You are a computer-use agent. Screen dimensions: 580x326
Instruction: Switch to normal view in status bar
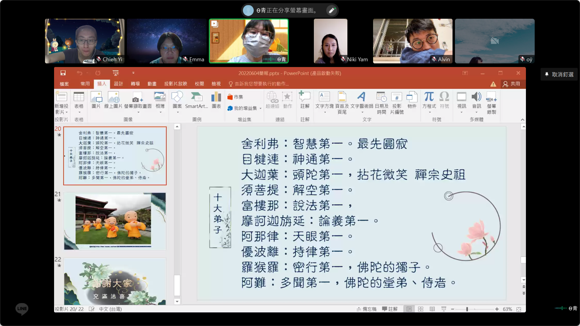coord(409,309)
